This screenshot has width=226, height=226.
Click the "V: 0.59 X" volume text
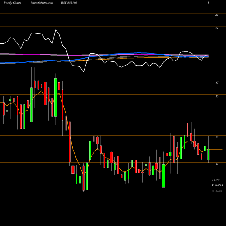[x=218, y=185]
